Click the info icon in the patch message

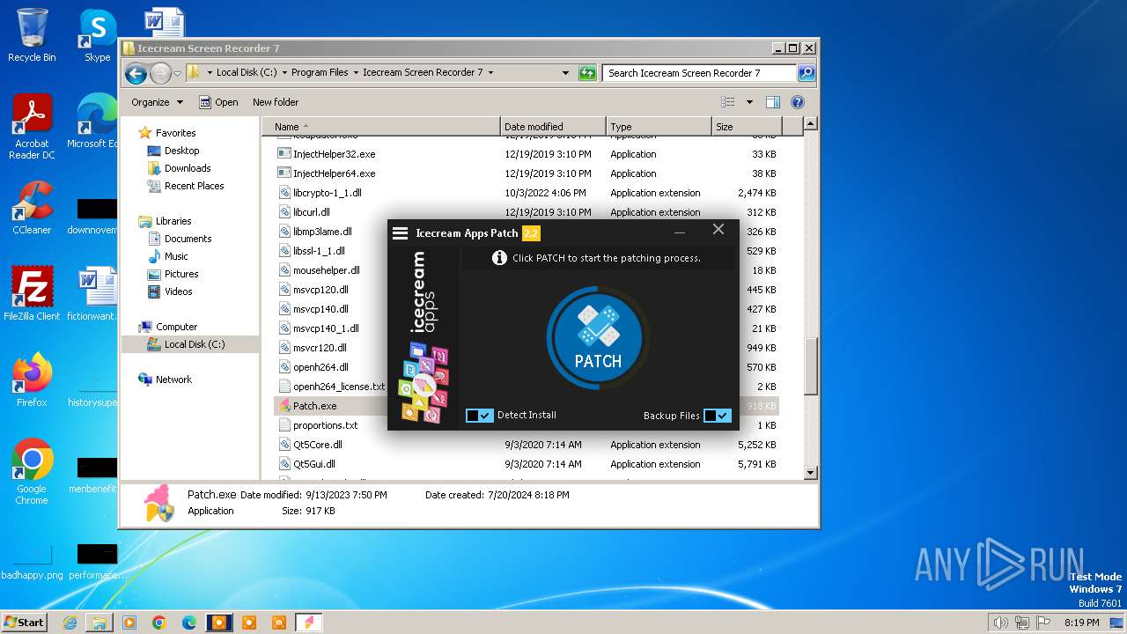(x=499, y=258)
